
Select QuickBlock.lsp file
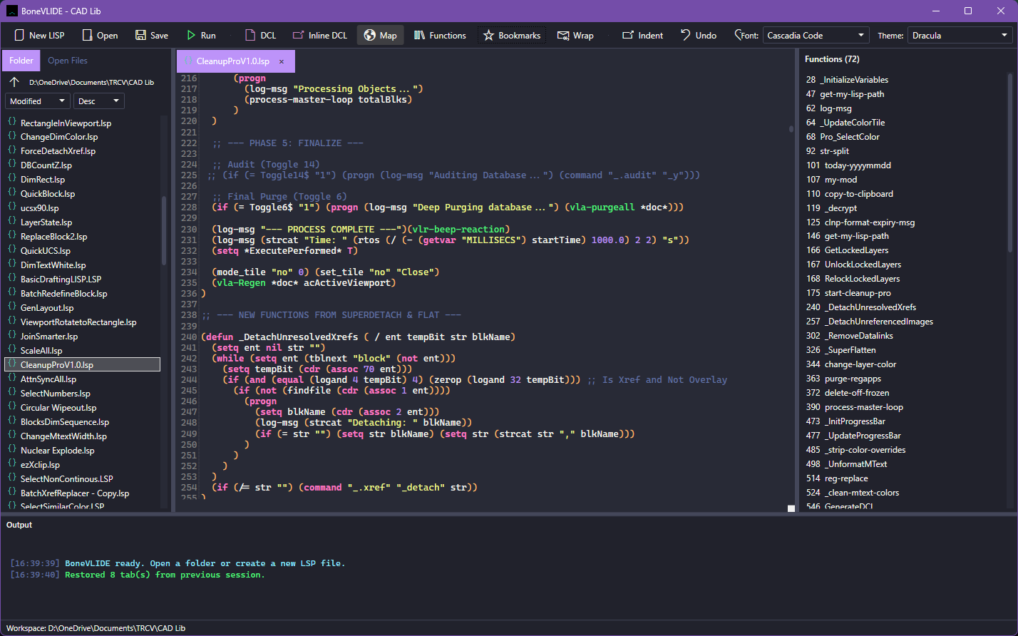point(48,194)
